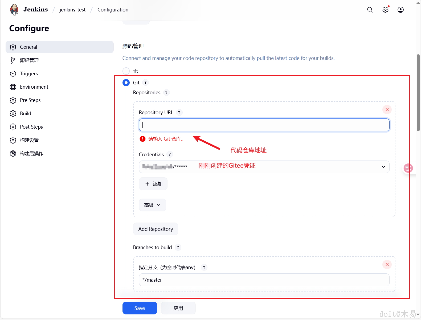This screenshot has height=320, width=421.
Task: Click the Jenkins butler logo
Action: click(14, 10)
